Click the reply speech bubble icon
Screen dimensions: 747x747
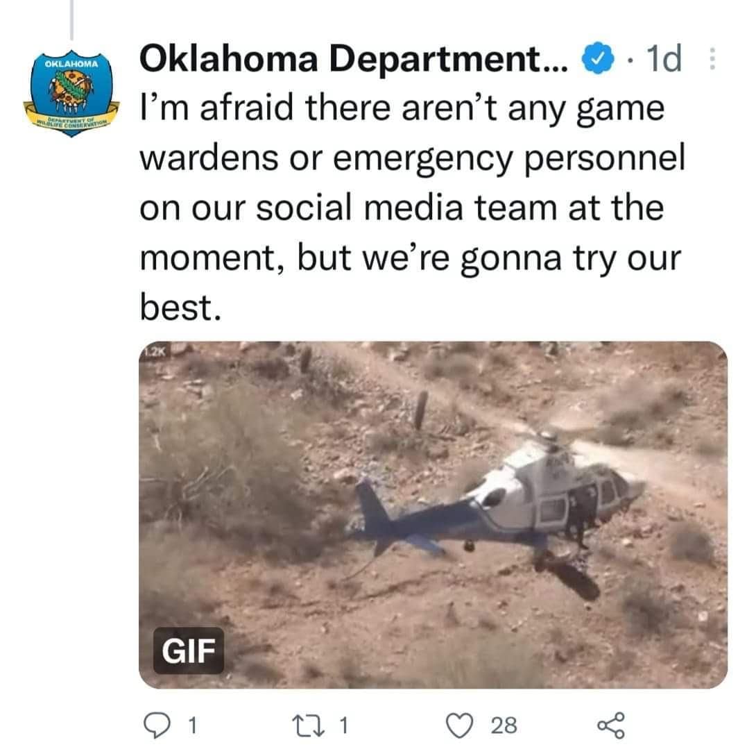point(157,725)
